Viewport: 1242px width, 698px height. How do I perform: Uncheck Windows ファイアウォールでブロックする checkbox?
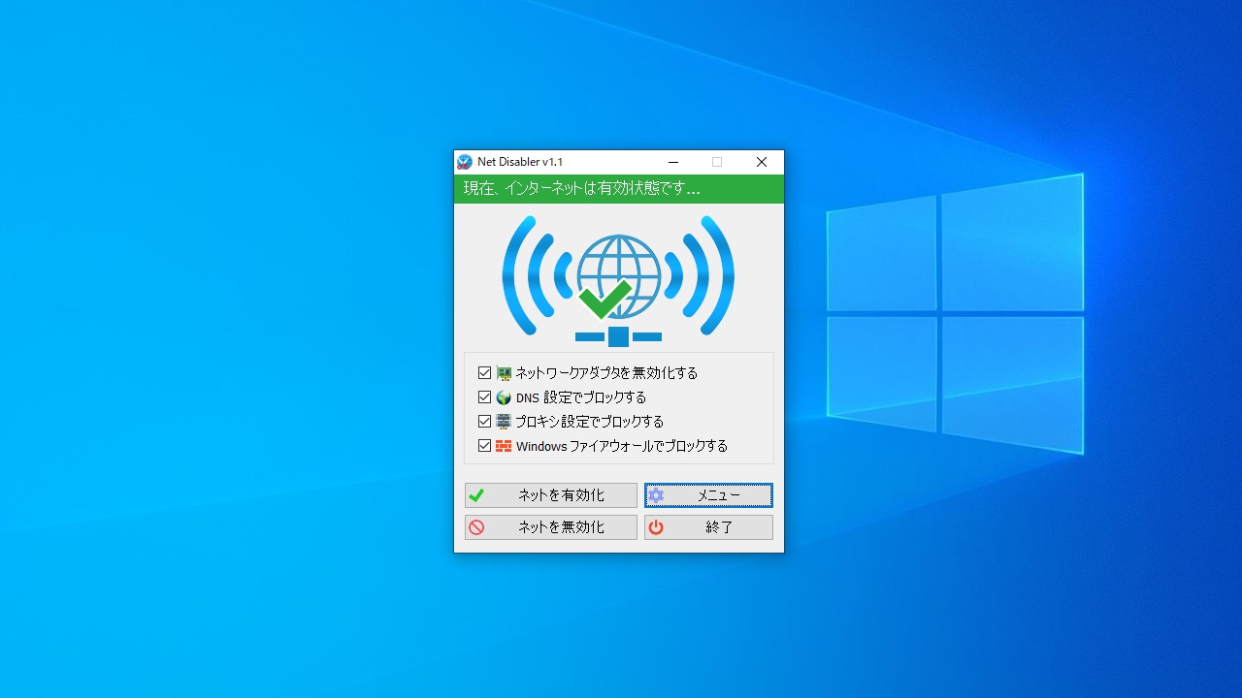484,446
